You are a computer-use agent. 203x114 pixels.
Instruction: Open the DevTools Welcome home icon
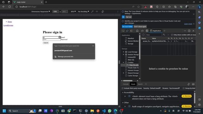pyautogui.click(x=137, y=31)
